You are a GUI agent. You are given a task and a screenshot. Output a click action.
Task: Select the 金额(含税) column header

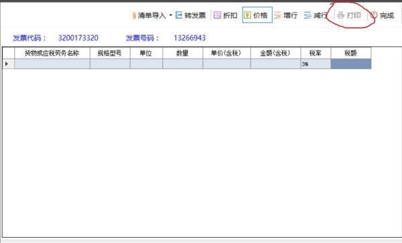(275, 53)
